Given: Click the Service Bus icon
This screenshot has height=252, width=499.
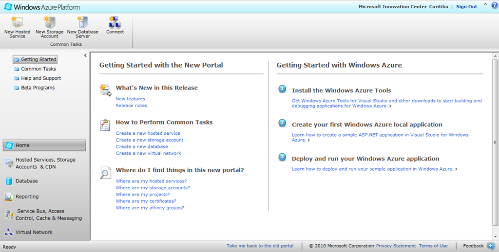Looking at the screenshot, I should tap(9, 215).
